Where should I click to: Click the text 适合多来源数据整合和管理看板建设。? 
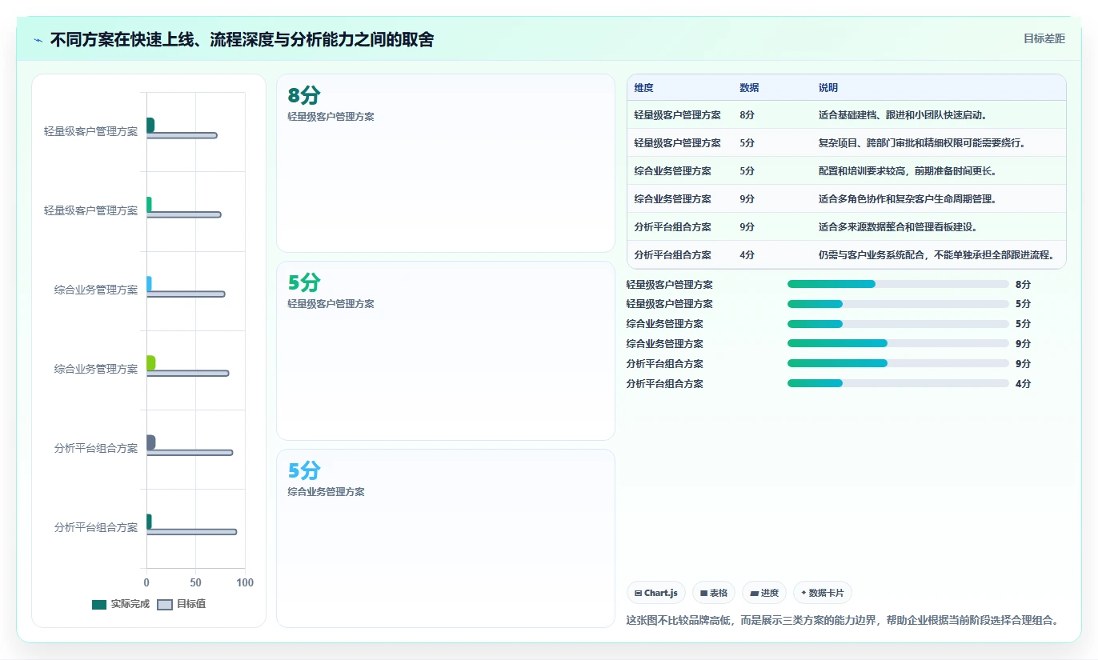[x=898, y=227]
